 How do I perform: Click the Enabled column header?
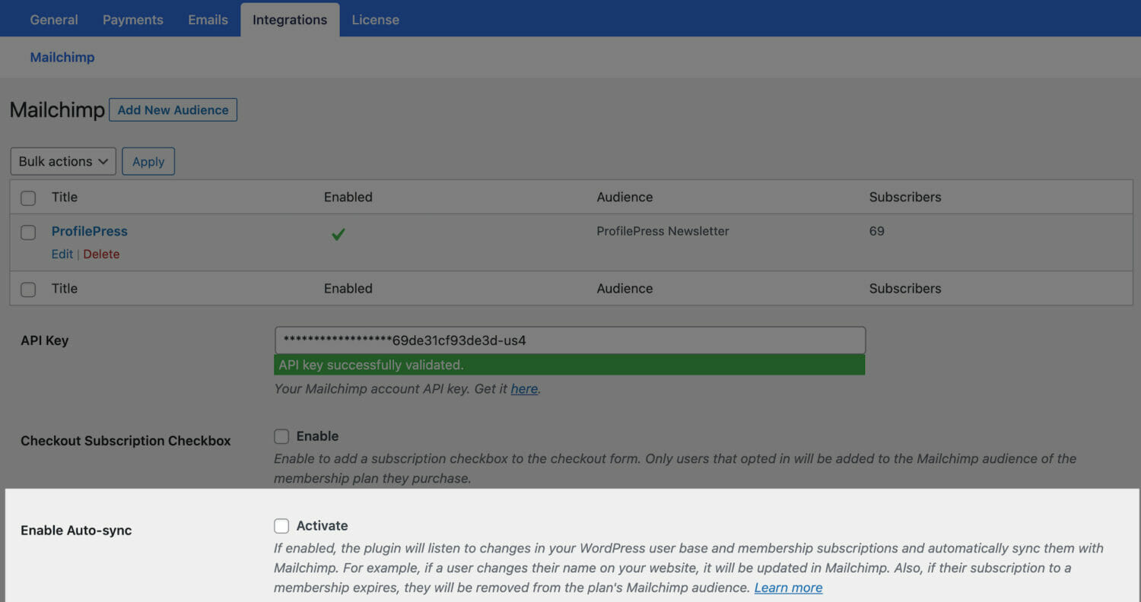pyautogui.click(x=348, y=197)
